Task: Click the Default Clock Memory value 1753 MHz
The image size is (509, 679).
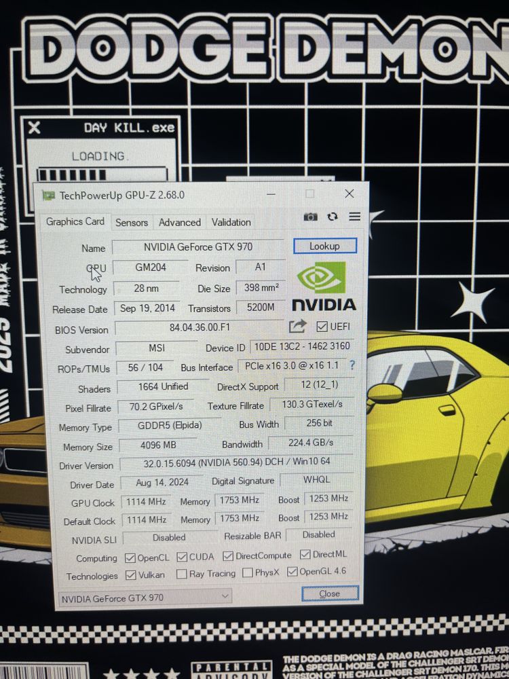Action: pos(240,518)
